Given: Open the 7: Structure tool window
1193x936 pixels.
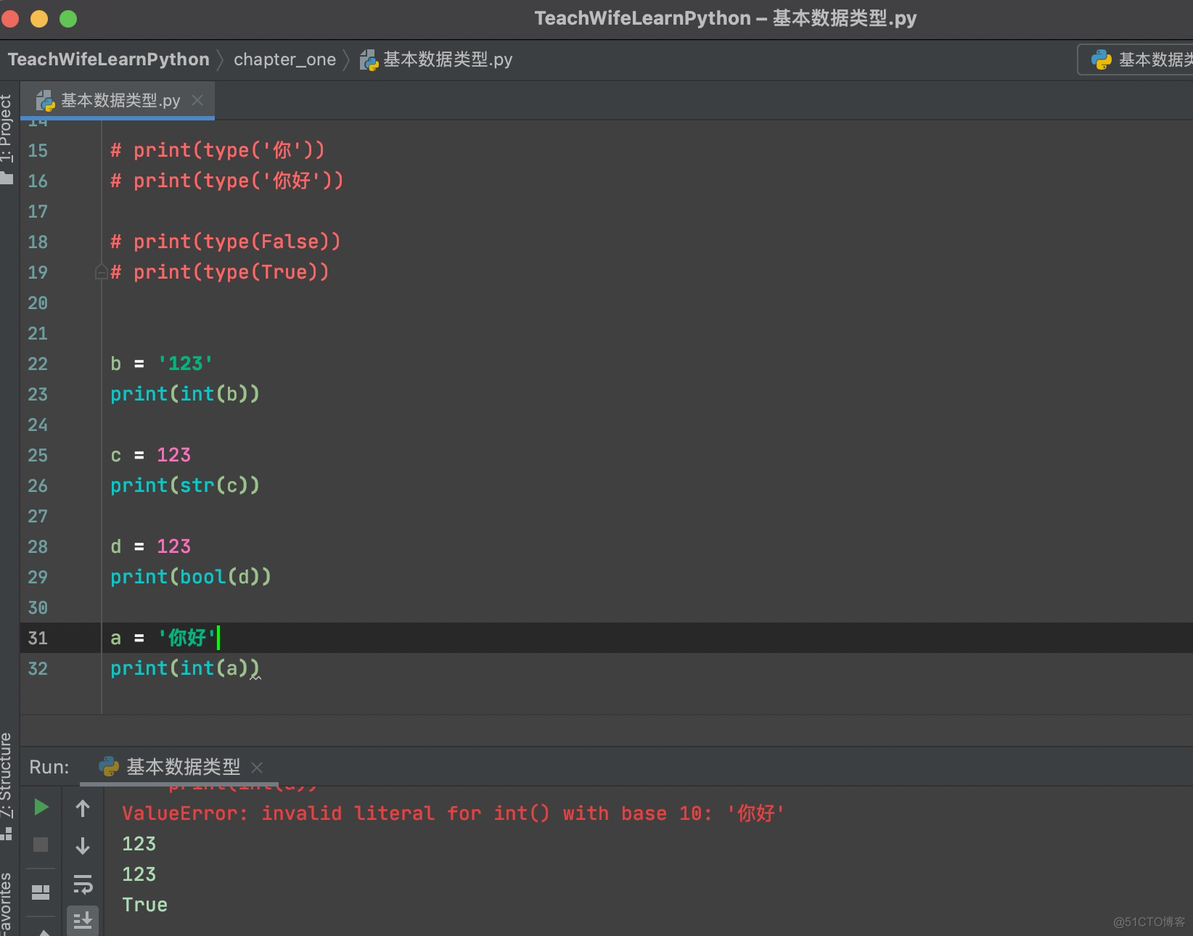Looking at the screenshot, I should pos(7,775).
